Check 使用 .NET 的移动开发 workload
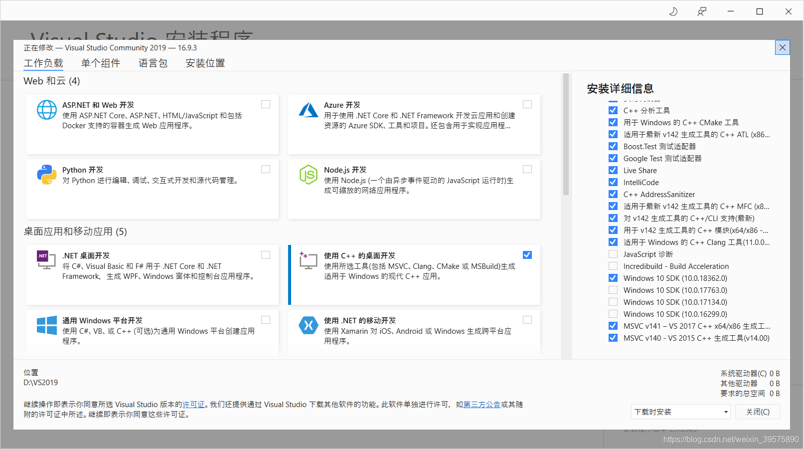Image resolution: width=804 pixels, height=449 pixels. [x=527, y=320]
